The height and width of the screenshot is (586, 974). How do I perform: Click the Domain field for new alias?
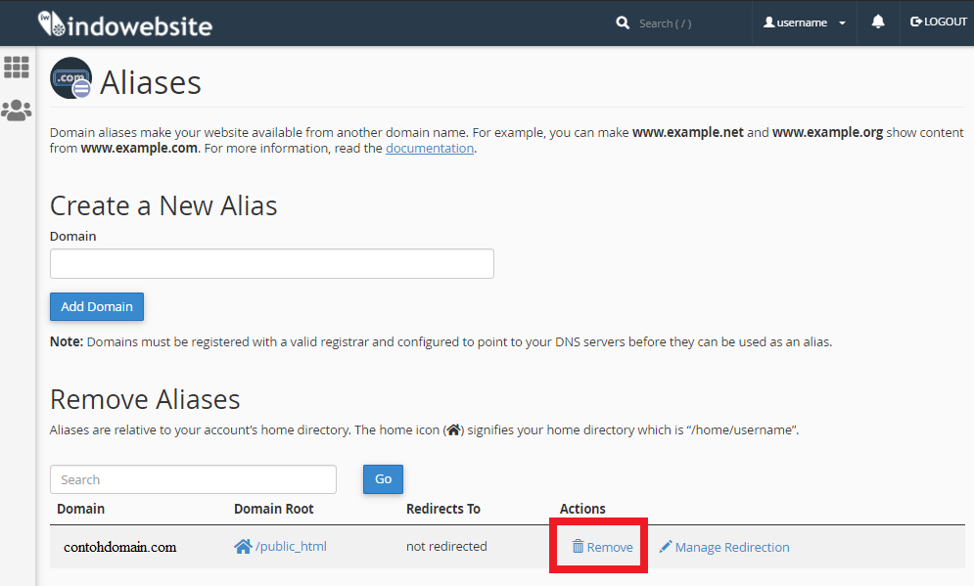coord(271,264)
